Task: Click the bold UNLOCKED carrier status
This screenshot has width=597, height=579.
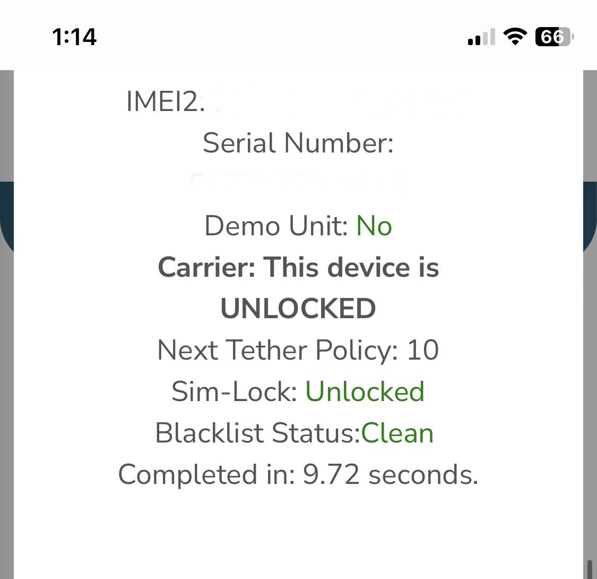Action: point(298,309)
